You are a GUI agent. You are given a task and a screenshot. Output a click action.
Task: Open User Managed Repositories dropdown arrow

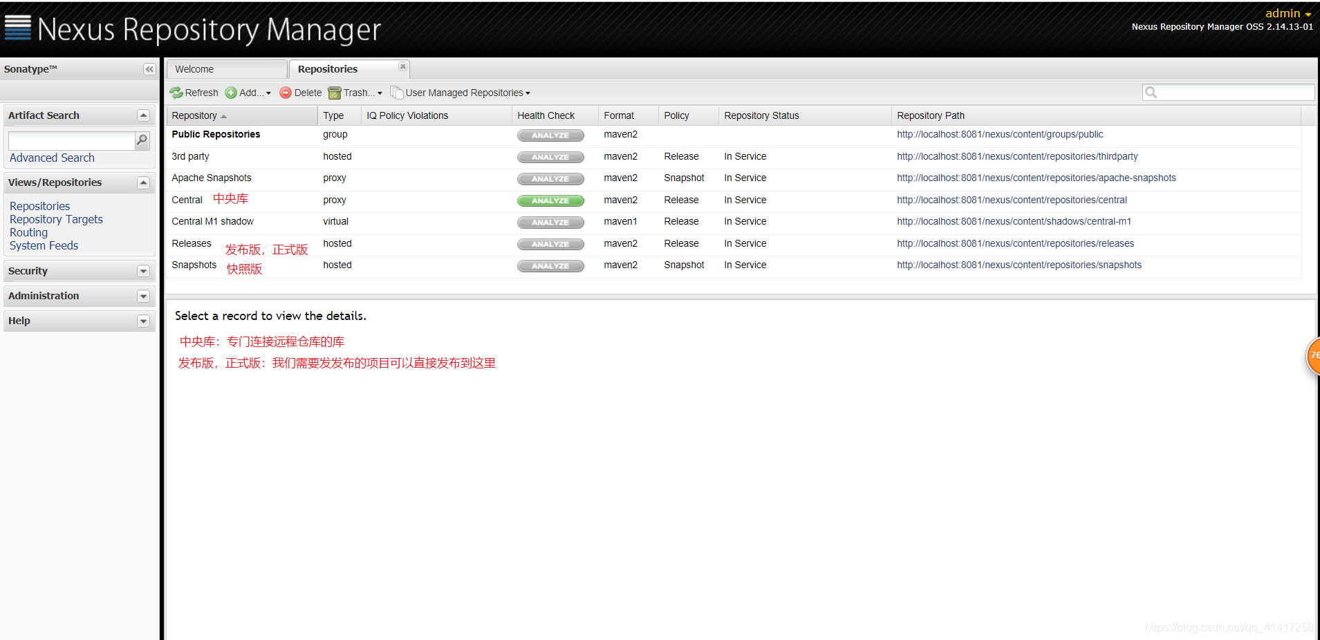click(528, 93)
